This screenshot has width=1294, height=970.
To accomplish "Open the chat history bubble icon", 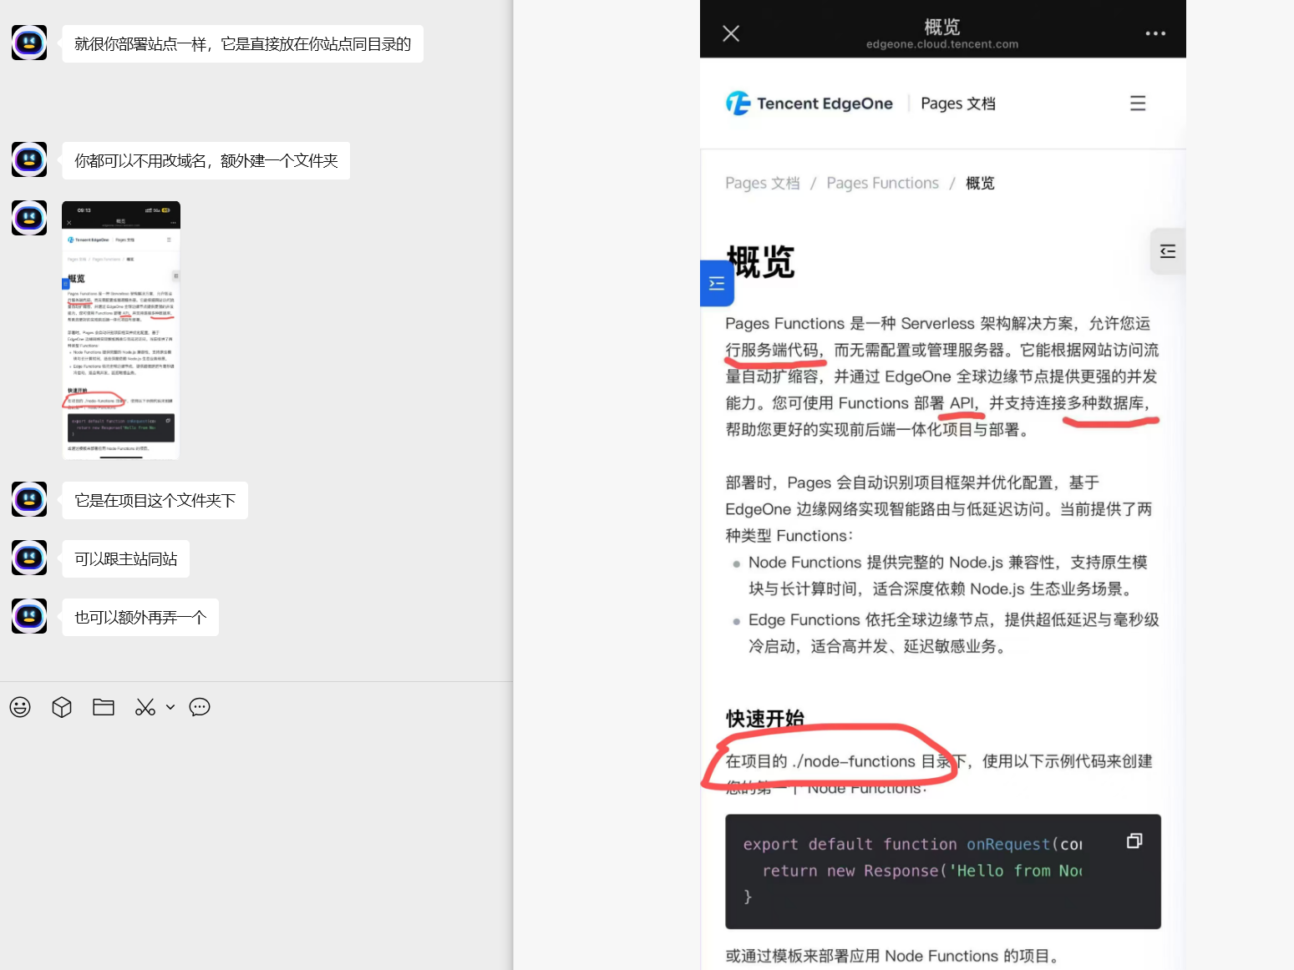I will (x=200, y=707).
